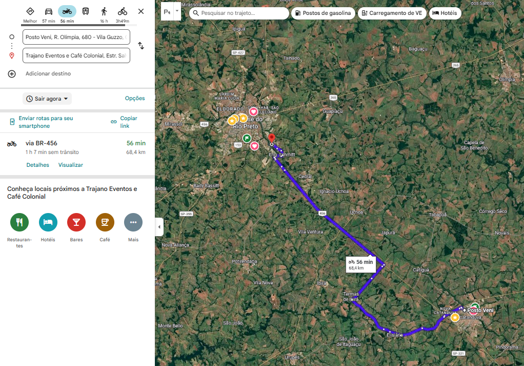The image size is (524, 366).
Task: Collapse the side directions panel
Action: [x=159, y=227]
